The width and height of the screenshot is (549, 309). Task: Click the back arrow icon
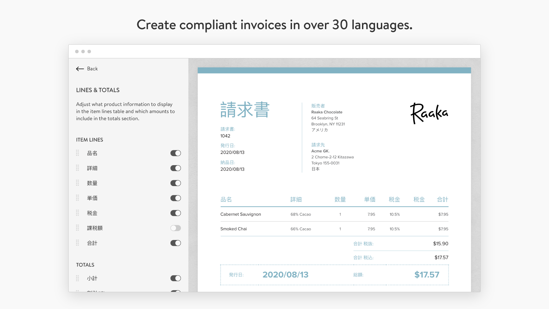(x=80, y=69)
